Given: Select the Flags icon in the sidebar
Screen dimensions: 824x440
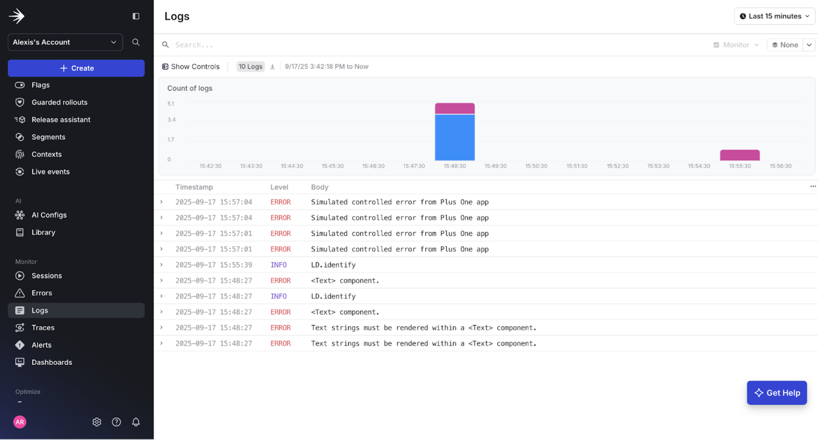Looking at the screenshot, I should point(20,85).
